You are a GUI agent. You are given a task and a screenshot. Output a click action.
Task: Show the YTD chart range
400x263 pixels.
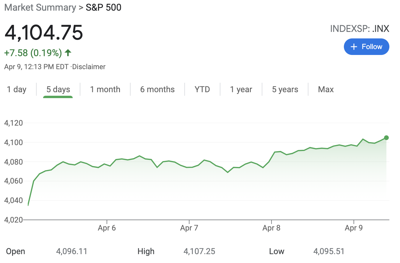click(202, 90)
